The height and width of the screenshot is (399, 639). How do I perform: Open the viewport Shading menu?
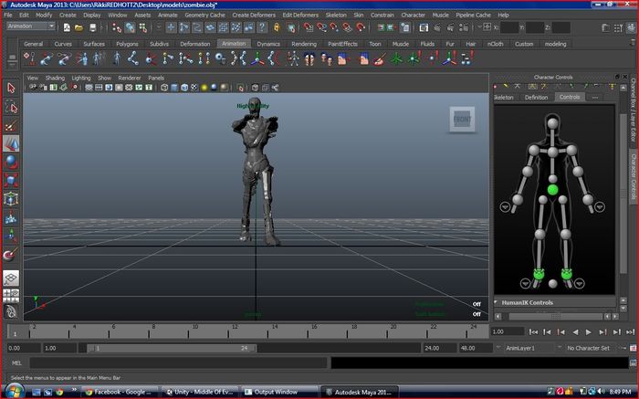click(x=55, y=78)
